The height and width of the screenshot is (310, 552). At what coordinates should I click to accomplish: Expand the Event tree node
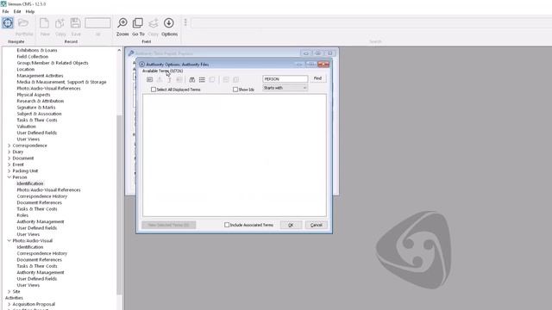tap(9, 164)
